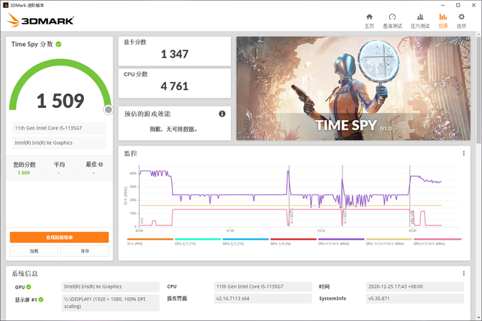
Task: Click the score gauge indicator knob
Action: coord(108,109)
